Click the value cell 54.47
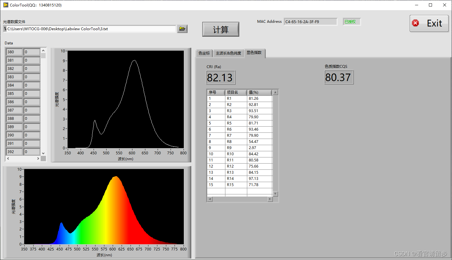 [x=260, y=142]
